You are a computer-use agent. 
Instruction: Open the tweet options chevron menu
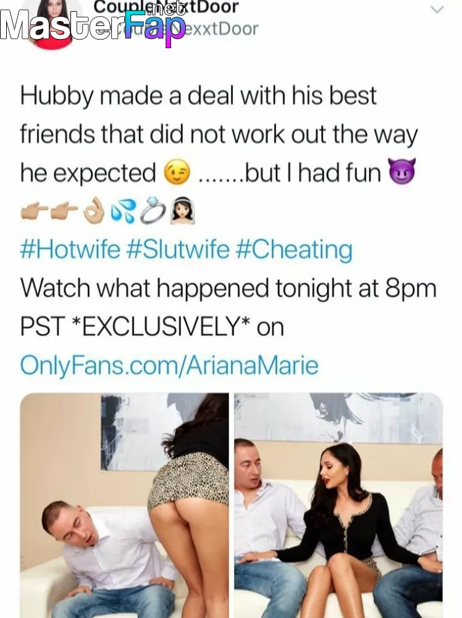(x=437, y=9)
